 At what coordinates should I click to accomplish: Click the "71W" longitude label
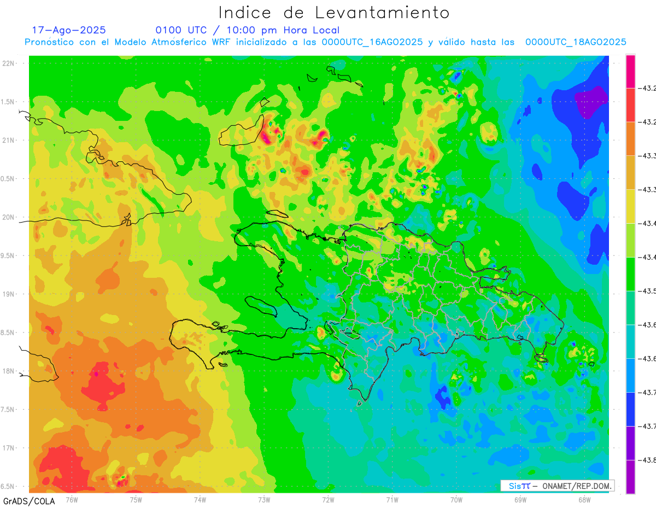[x=392, y=499]
